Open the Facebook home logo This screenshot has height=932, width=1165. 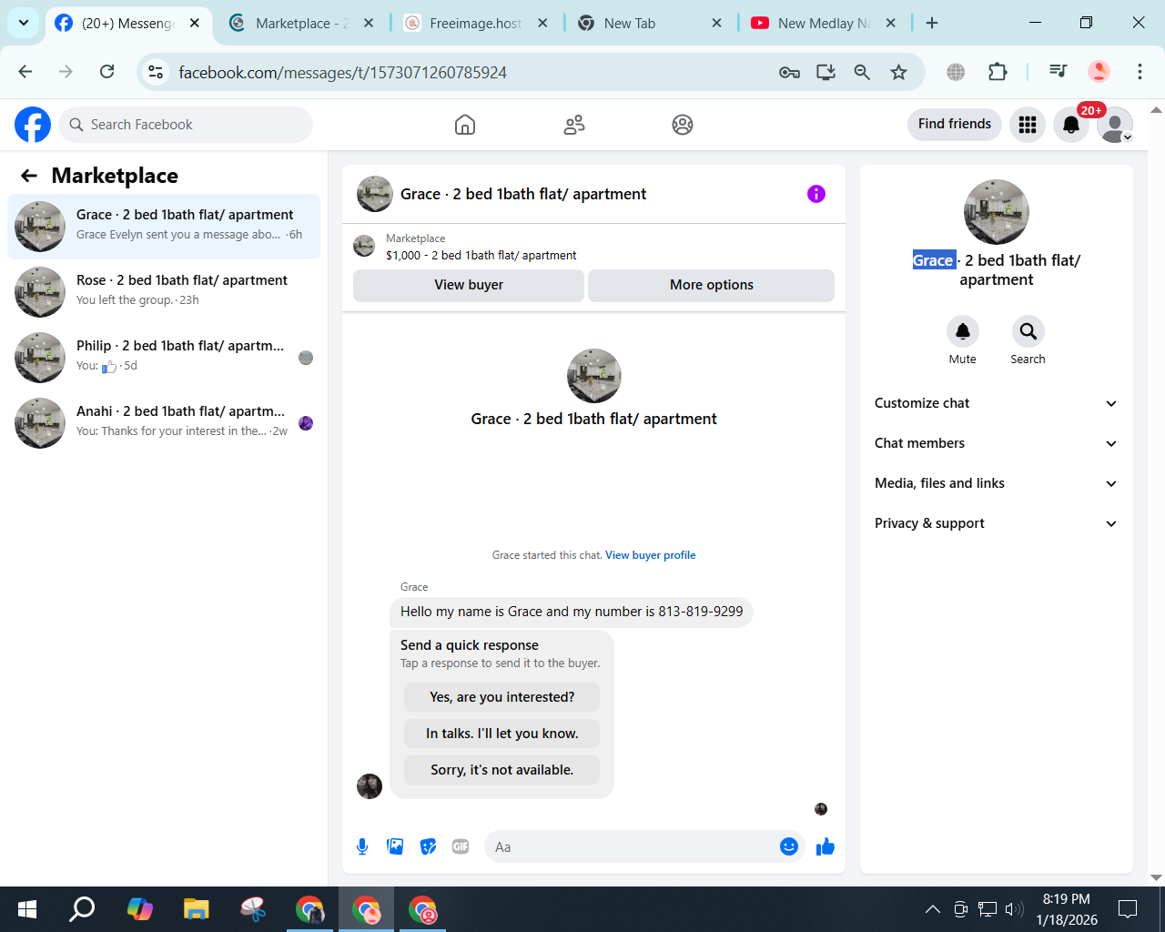[x=33, y=125]
